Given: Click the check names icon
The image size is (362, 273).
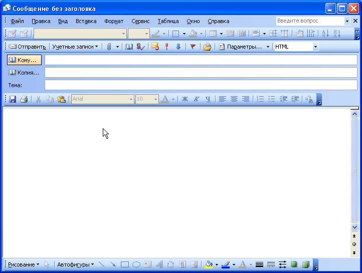Looking at the screenshot, I should pos(140,47).
